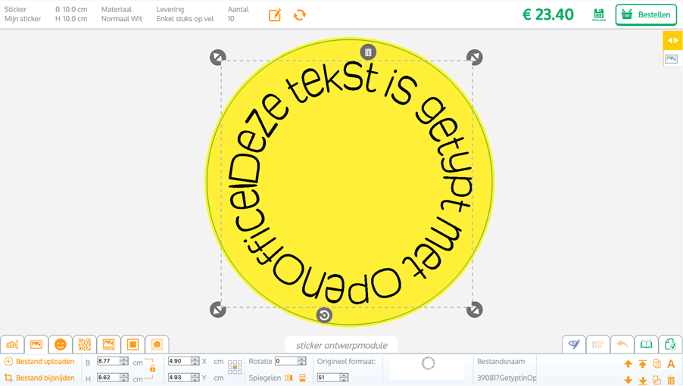
Task: Click stepper on X position field
Action: coord(195,361)
